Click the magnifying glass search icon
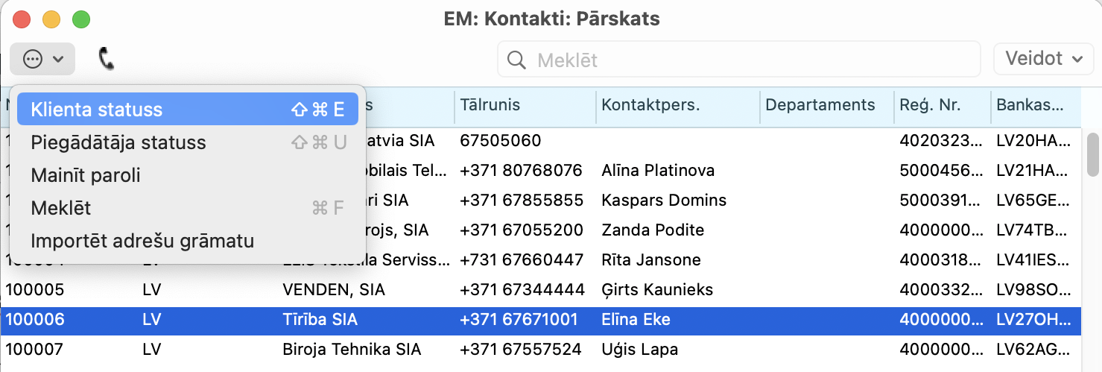 click(516, 60)
